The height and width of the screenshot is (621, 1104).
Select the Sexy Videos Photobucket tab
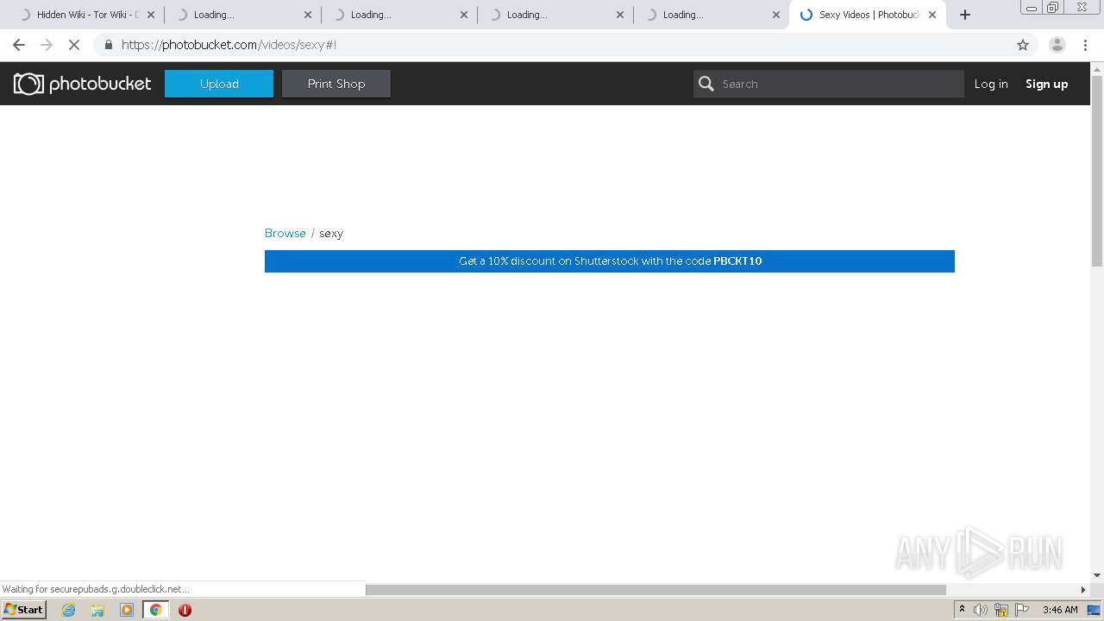click(867, 15)
